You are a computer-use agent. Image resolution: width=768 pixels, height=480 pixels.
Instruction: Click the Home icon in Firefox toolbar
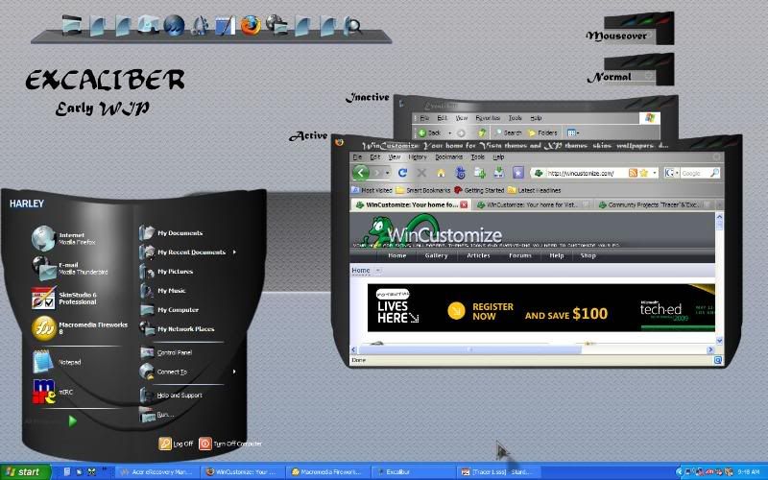pos(441,173)
